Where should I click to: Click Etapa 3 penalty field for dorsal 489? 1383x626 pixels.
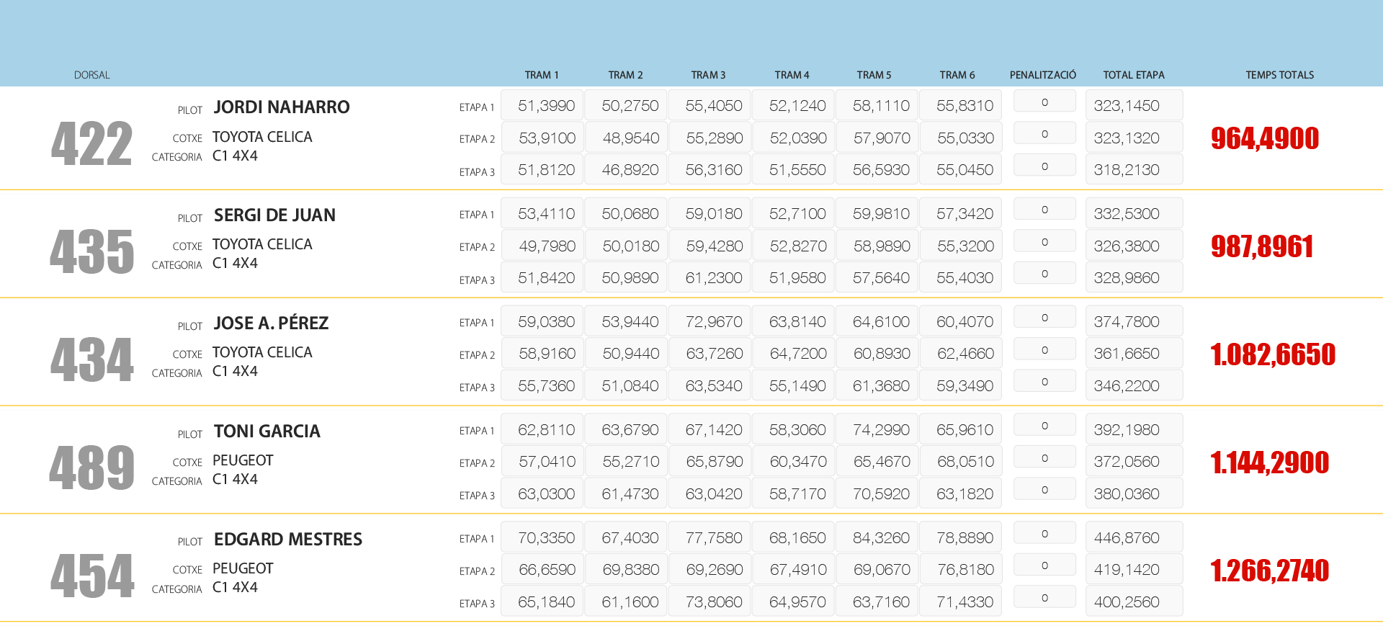1044,490
